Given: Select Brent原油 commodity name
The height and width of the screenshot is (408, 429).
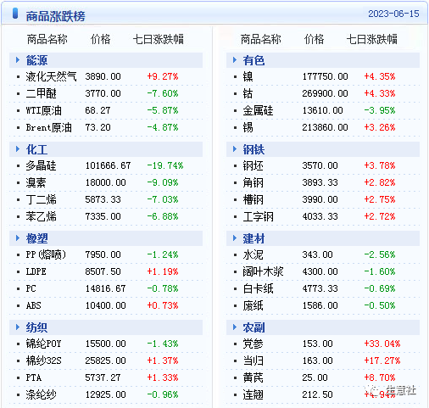Looking at the screenshot, I should [x=48, y=127].
